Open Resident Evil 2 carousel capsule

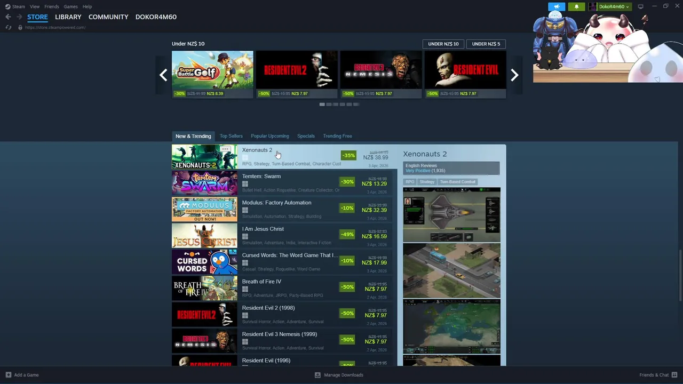297,74
